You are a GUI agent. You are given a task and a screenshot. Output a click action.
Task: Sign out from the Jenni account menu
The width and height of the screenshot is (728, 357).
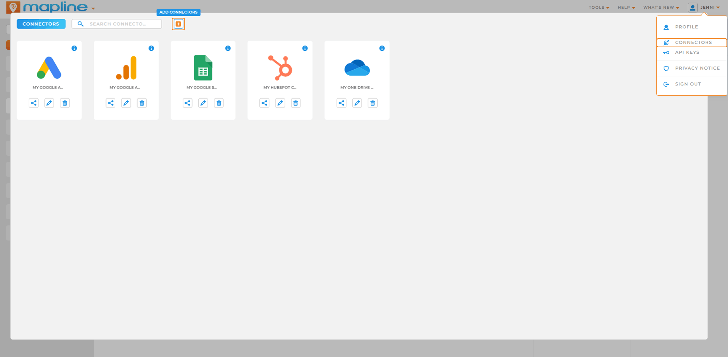point(688,84)
